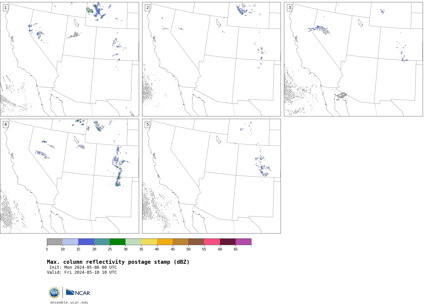Click the colorbar tick label 5
The width and height of the screenshot is (426, 306).
tap(47, 249)
